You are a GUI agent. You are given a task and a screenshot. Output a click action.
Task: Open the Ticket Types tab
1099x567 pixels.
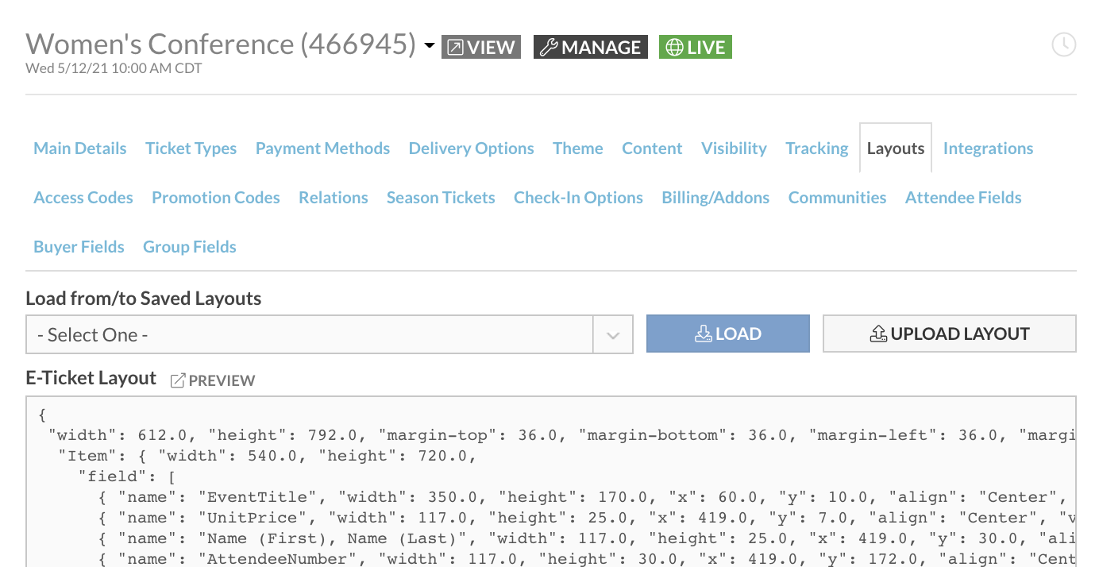pyautogui.click(x=191, y=148)
